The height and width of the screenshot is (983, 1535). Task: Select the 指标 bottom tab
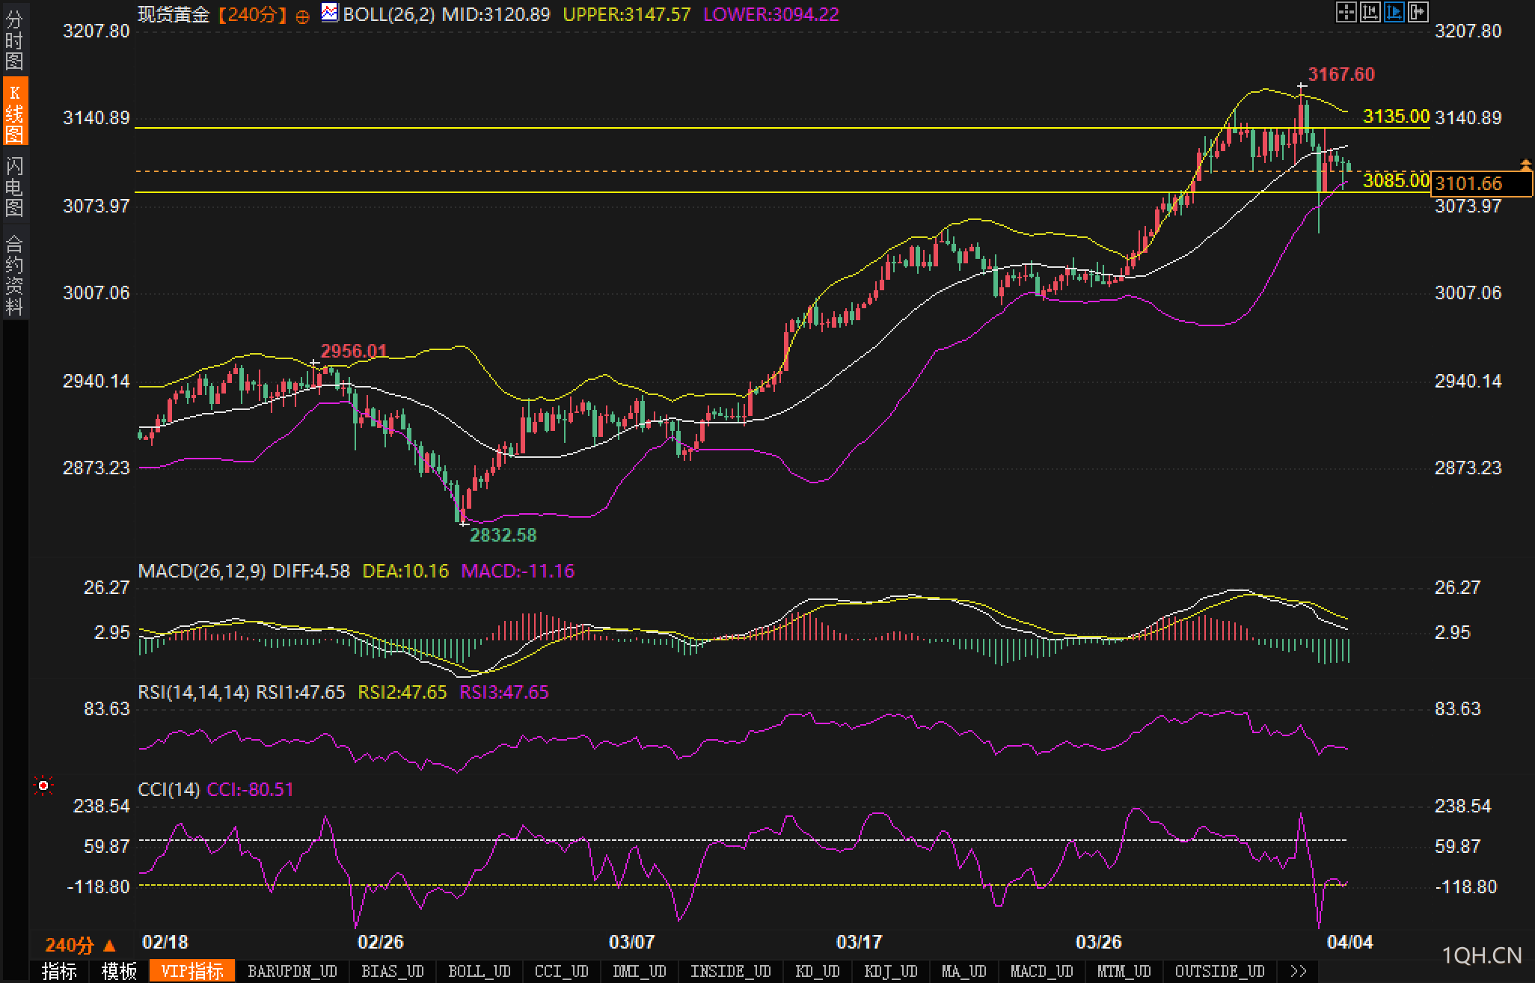tap(59, 972)
